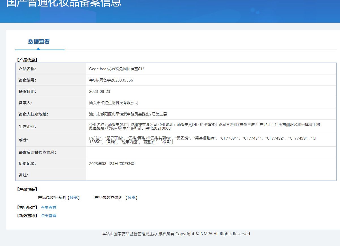Click the 【产品信息】 section heading
The image size is (340, 246).
click(x=27, y=60)
